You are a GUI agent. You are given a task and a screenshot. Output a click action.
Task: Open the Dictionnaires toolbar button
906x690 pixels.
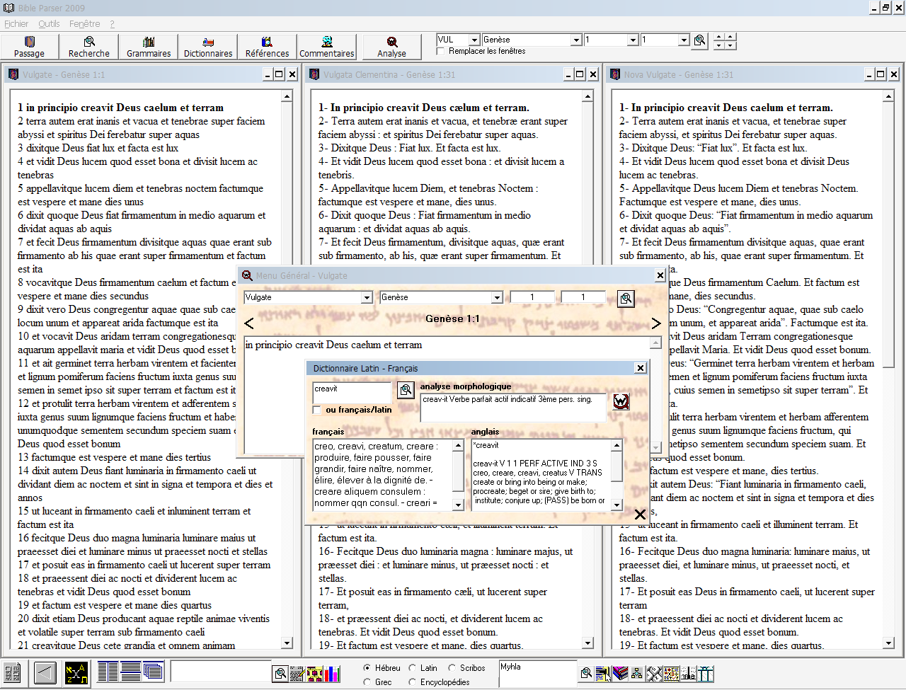(208, 47)
